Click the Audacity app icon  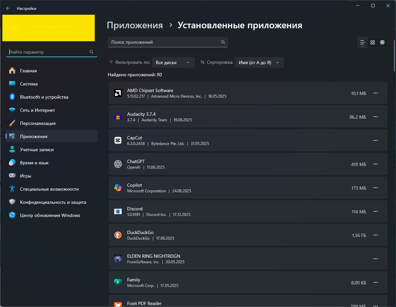[x=118, y=117]
